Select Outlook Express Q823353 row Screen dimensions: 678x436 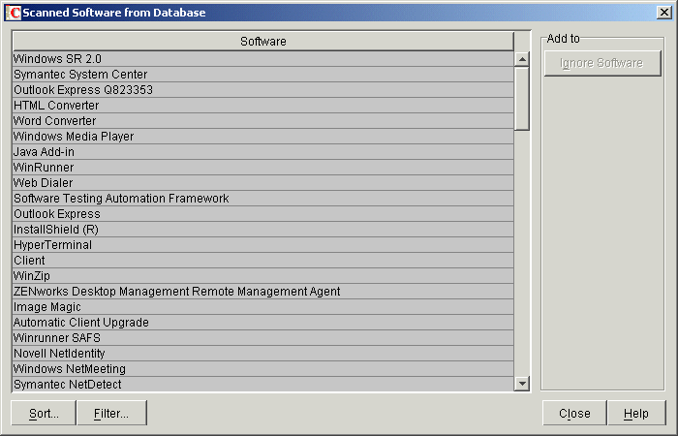(x=263, y=90)
